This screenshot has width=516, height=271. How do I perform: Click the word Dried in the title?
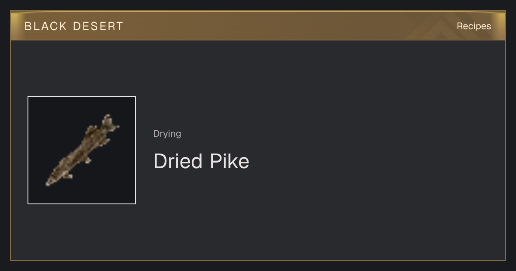178,161
